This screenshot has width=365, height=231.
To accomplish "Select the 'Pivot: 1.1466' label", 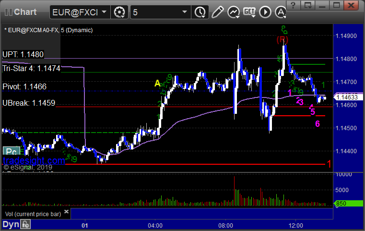I will [x=24, y=86].
